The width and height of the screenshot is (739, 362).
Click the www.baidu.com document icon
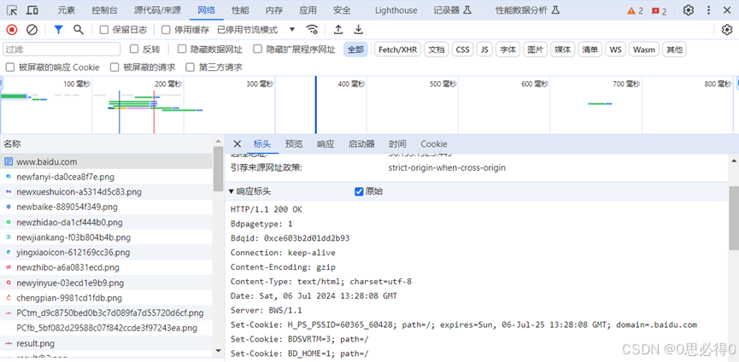[x=9, y=161]
